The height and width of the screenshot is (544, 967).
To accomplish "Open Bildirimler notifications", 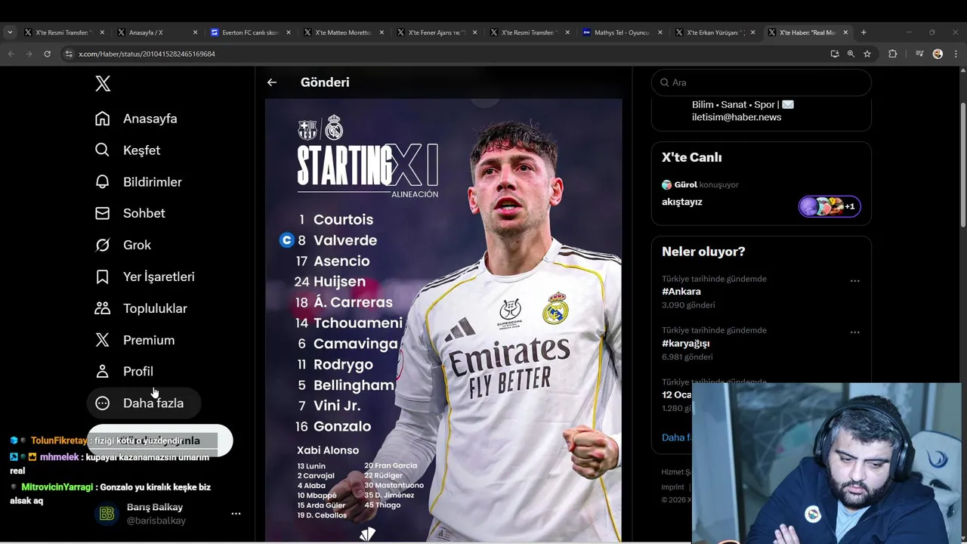I will [x=138, y=182].
